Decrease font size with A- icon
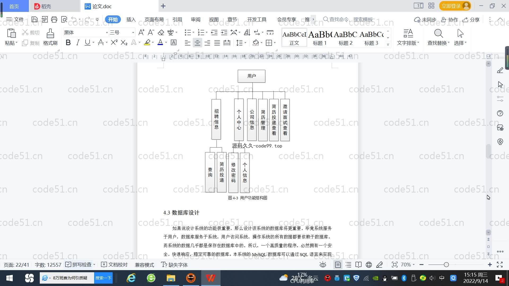Screen dimensions: 509x286 coord(151,32)
